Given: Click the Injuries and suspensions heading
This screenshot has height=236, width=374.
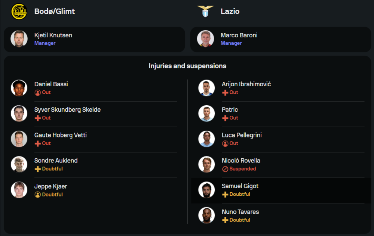Looking at the screenshot, I should [187, 66].
